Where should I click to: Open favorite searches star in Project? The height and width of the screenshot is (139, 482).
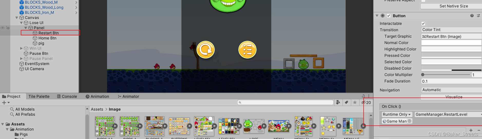click(355, 102)
